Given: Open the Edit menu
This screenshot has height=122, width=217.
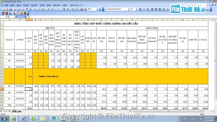Looking at the screenshot, I should (x=12, y=5).
